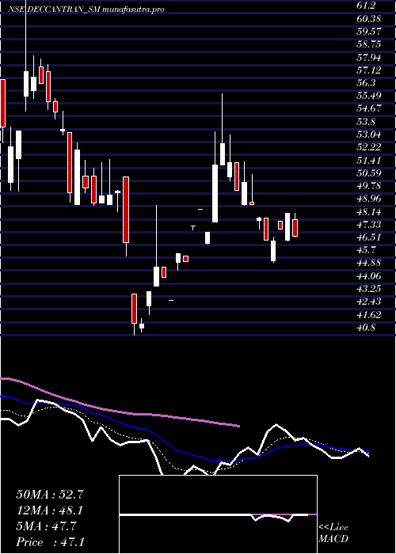Click the 12MA : 48.1 indicator value

coord(50,510)
